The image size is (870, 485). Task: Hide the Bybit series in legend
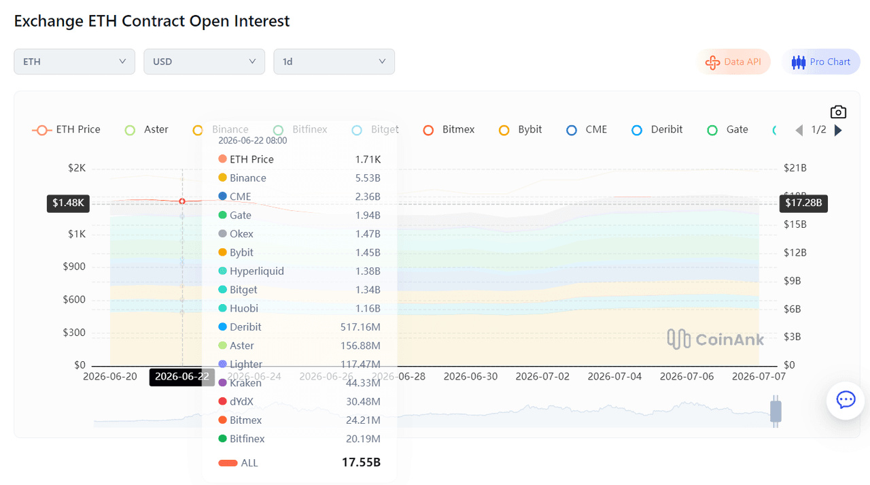click(x=520, y=129)
